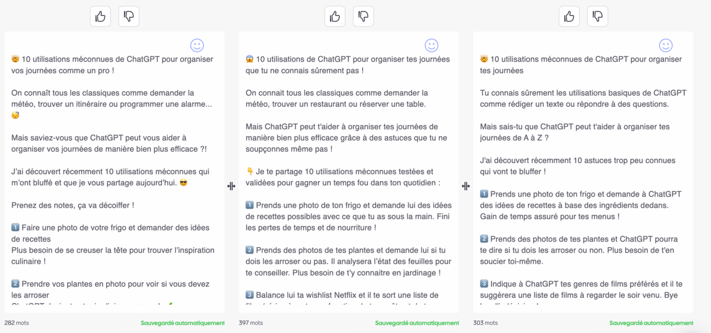
Task: Click the "282 mots" word count
Action: [17, 323]
